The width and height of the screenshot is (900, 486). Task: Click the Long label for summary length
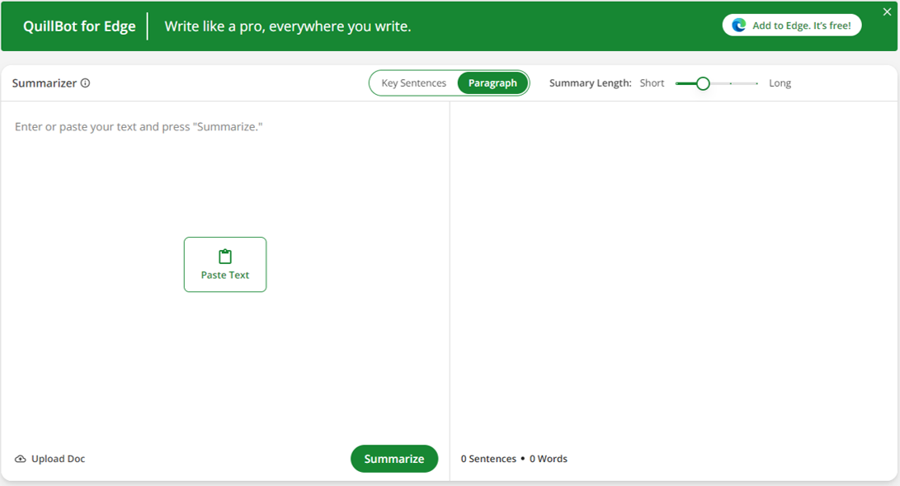(780, 83)
